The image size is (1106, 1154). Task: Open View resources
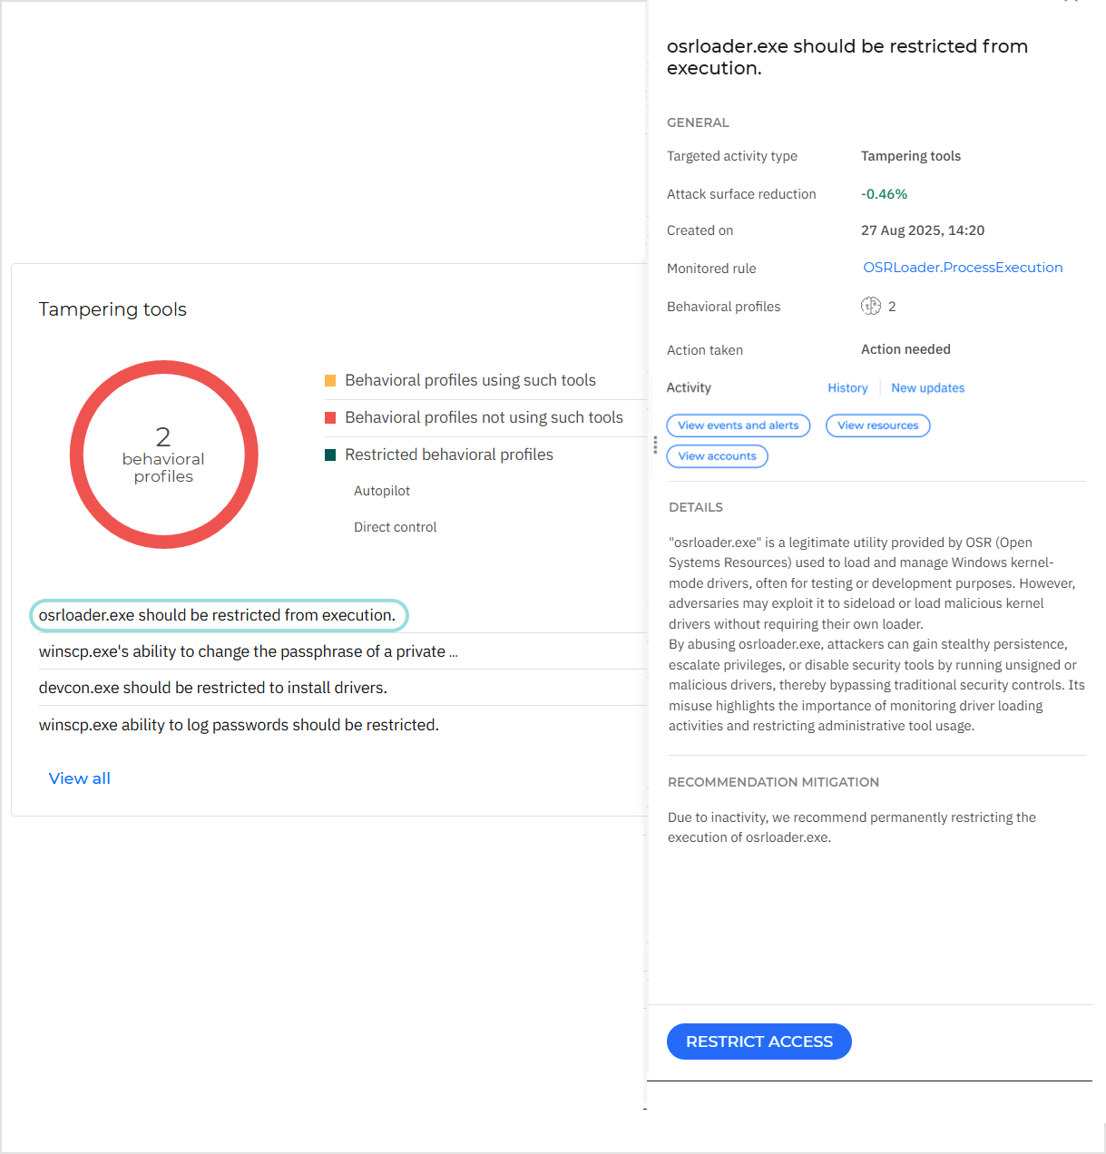tap(877, 425)
